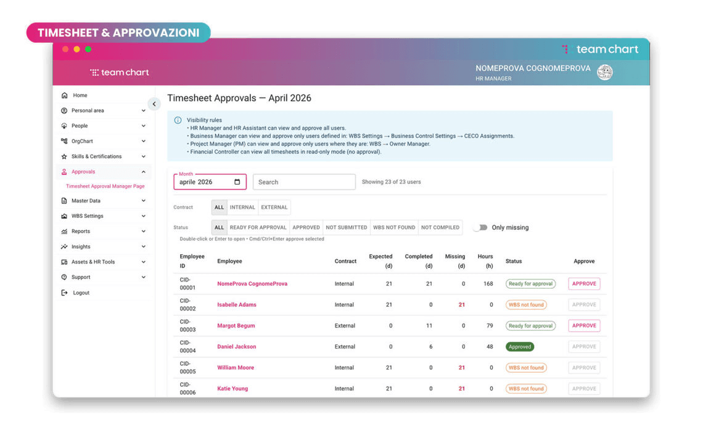Image resolution: width=703 pixels, height=440 pixels.
Task: Open the Home icon in sidebar
Action: [65, 95]
